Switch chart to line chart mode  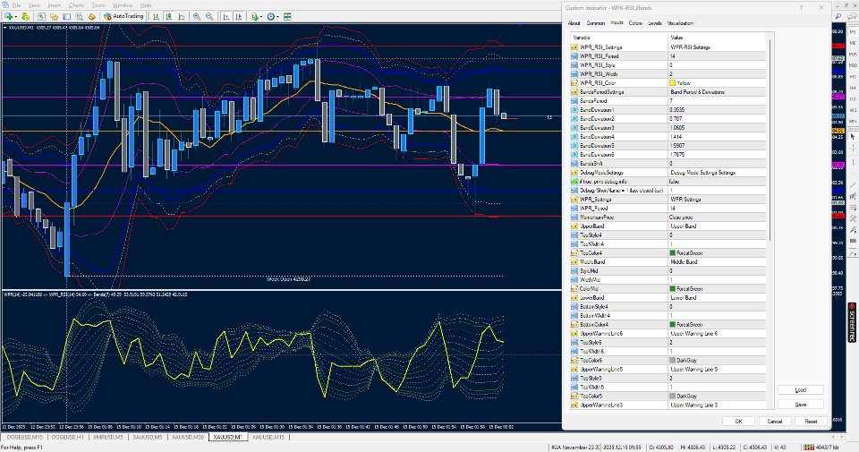pyautogui.click(x=182, y=16)
